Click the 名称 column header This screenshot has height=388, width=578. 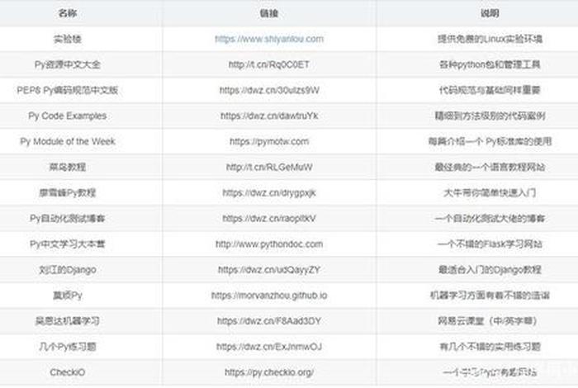[x=68, y=13]
